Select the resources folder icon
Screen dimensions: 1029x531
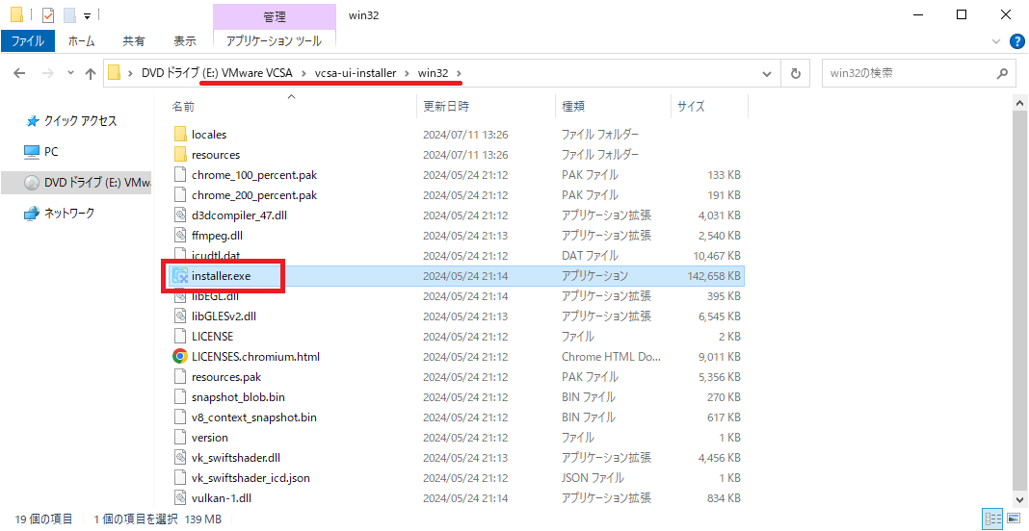coord(180,155)
